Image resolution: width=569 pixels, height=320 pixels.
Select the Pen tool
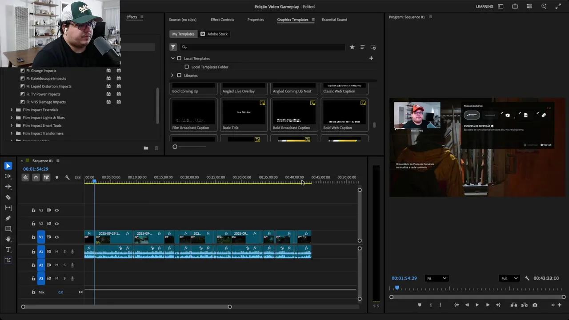coord(8,218)
